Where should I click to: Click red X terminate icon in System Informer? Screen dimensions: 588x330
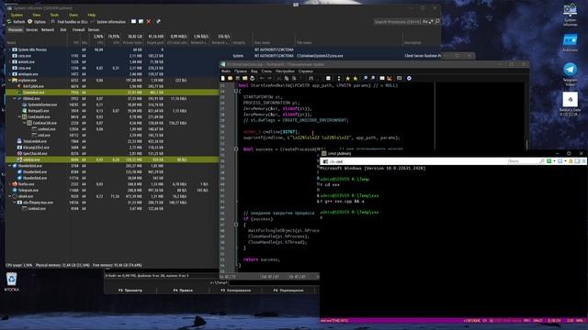tap(149, 22)
